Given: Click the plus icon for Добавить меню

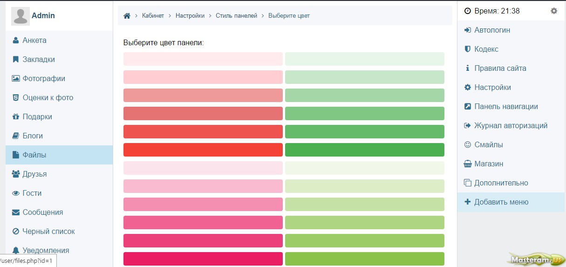Looking at the screenshot, I should point(468,202).
